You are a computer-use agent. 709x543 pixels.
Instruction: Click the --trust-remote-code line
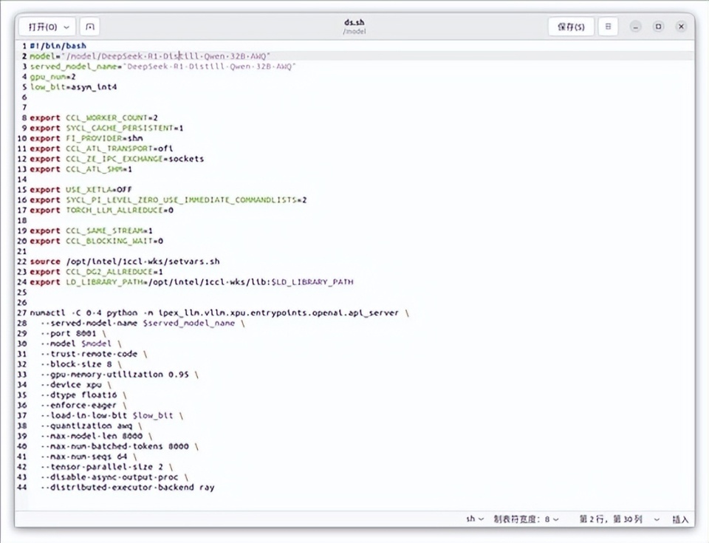(x=94, y=355)
